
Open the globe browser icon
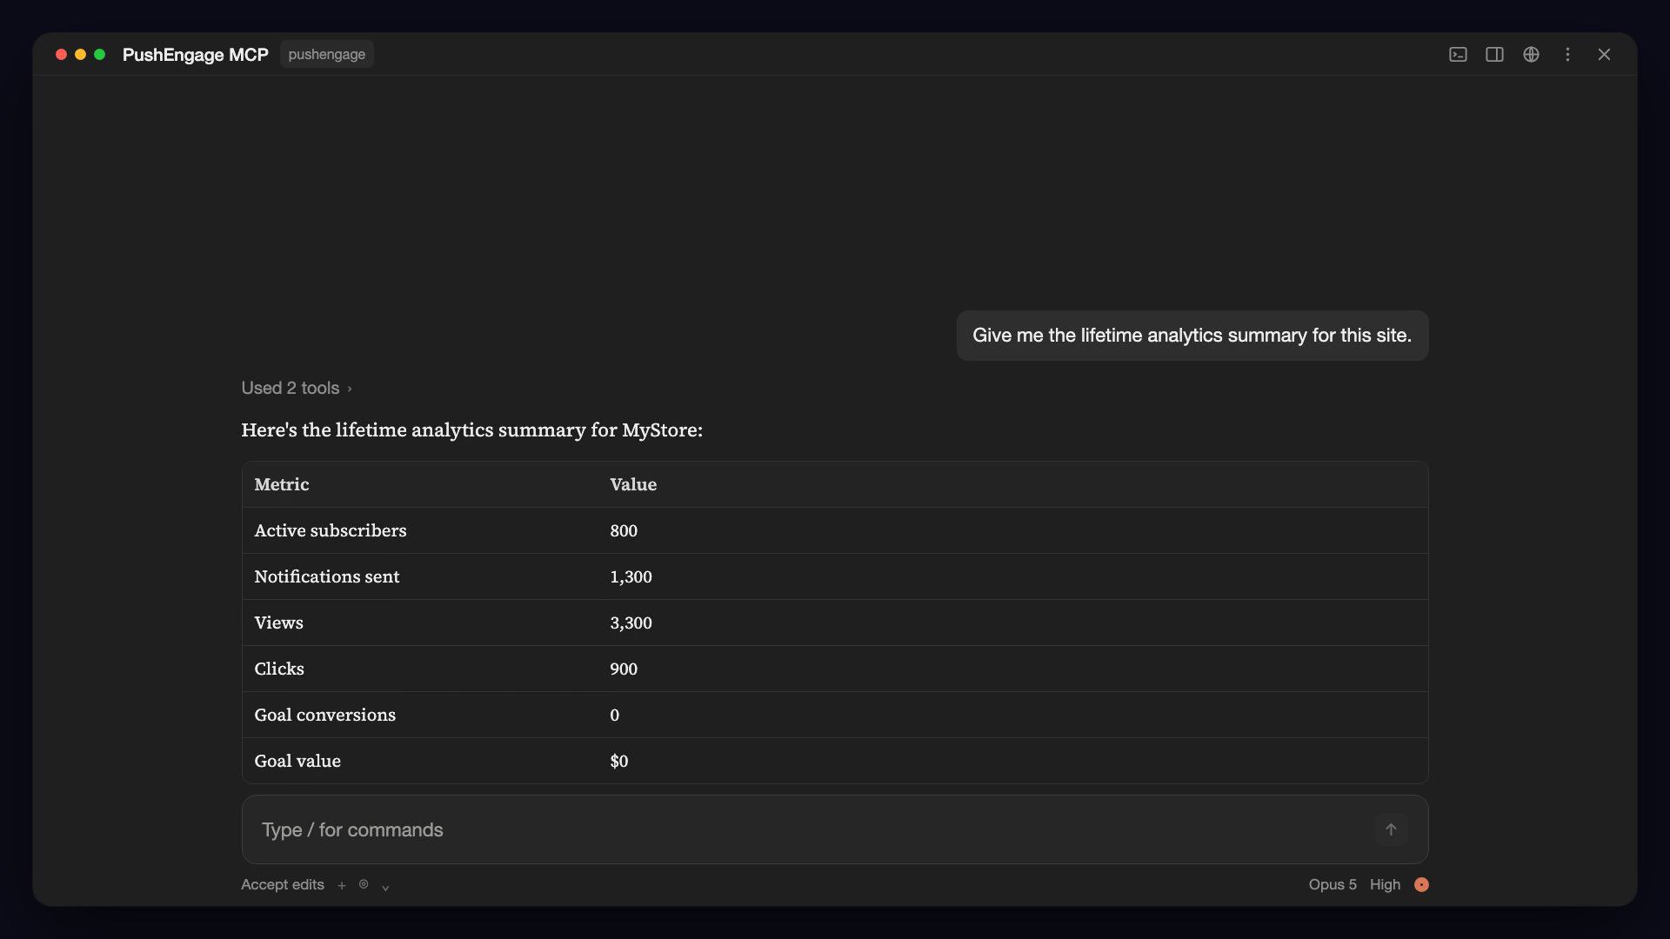tap(1531, 55)
